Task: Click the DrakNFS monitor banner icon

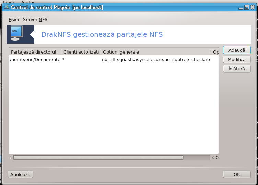Action: [x=17, y=33]
